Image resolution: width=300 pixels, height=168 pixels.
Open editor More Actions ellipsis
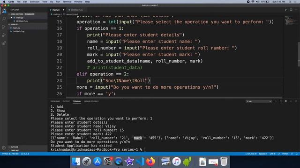pyautogui.click(x=296, y=10)
